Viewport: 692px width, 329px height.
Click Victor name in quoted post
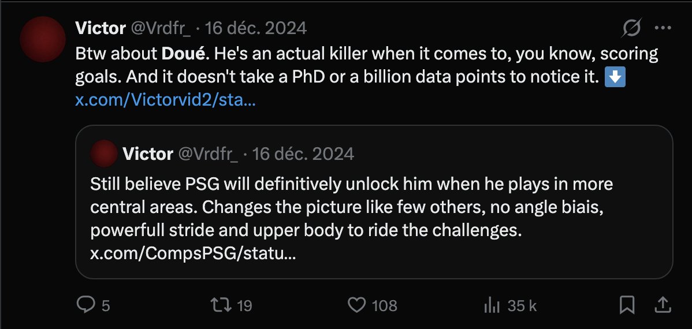coord(148,154)
